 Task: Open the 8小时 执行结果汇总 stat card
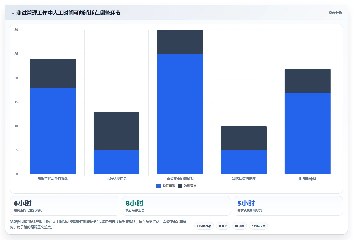coord(177,206)
